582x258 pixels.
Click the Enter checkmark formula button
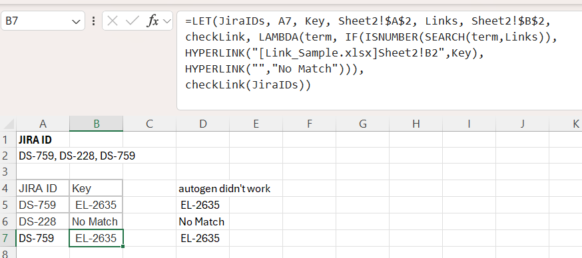132,21
